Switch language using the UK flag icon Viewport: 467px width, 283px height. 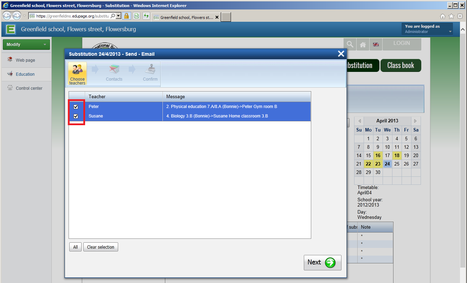tap(376, 45)
